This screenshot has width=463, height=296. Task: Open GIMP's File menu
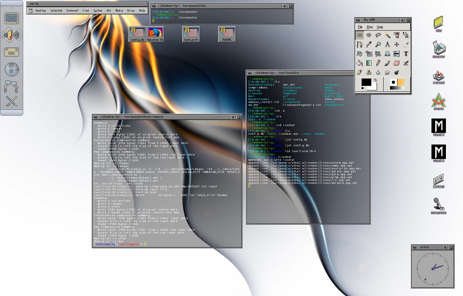(360, 27)
